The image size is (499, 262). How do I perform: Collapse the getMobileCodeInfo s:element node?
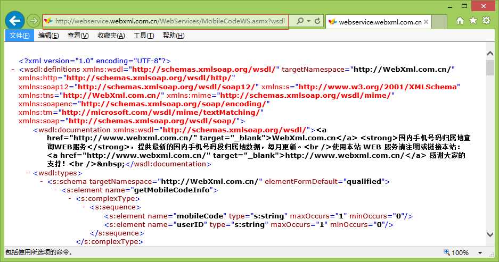pos(56,190)
